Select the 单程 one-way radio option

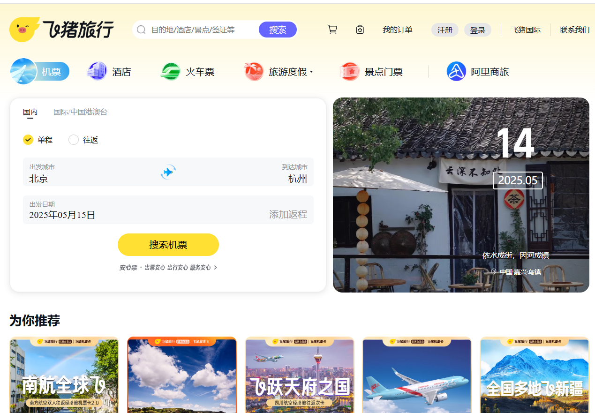[28, 140]
